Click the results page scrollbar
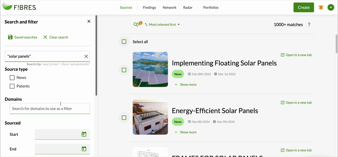Image resolution: width=338 pixels, height=157 pixels. tap(337, 43)
